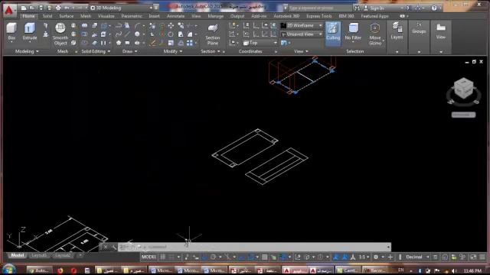The image size is (490, 275).
Task: Switch to the Parametric ribbon tab
Action: tap(132, 16)
